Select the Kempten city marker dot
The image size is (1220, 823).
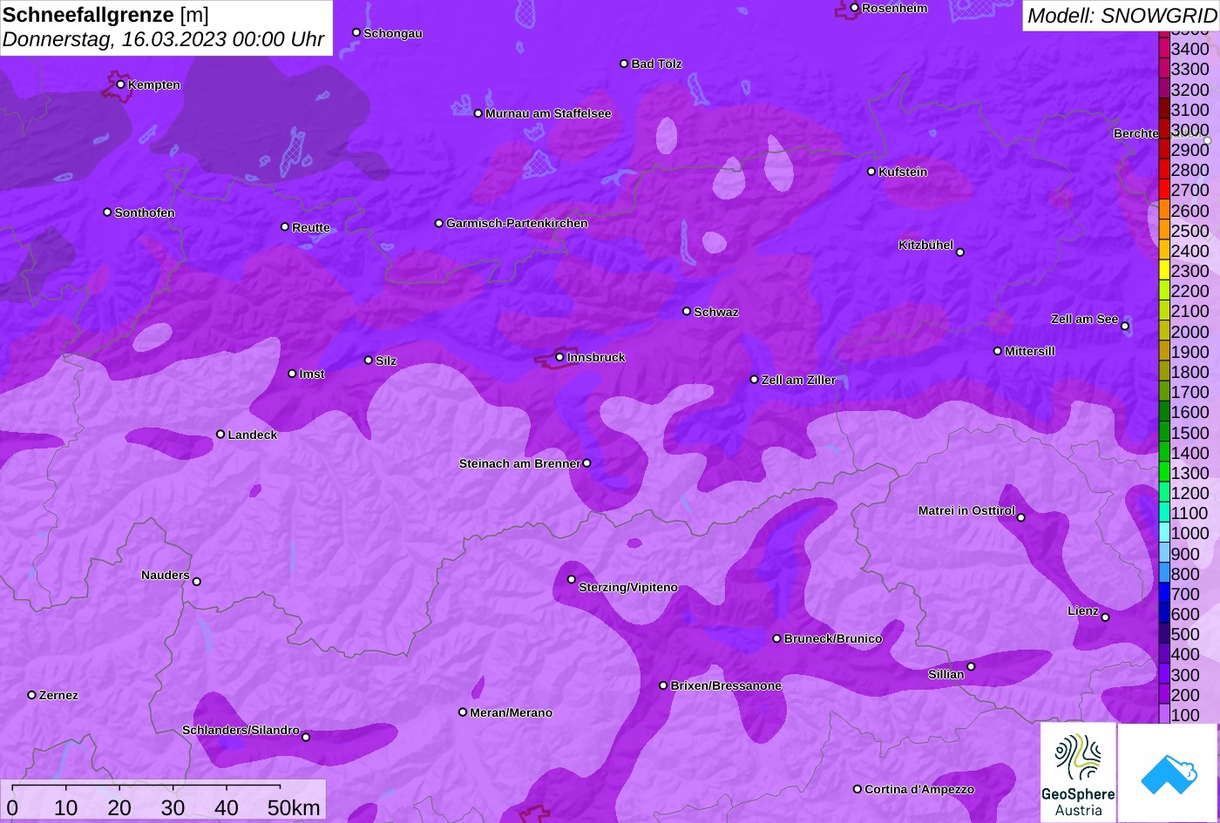(x=120, y=84)
